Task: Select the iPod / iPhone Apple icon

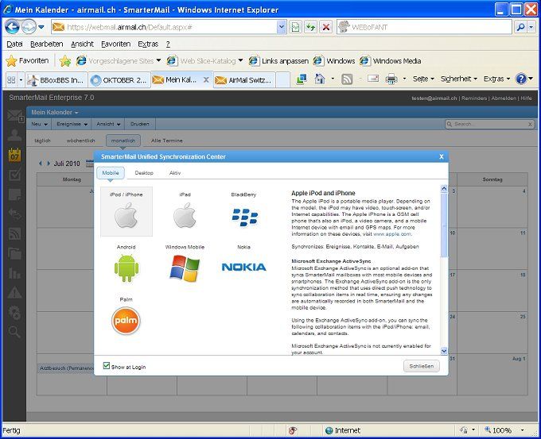Action: point(122,215)
